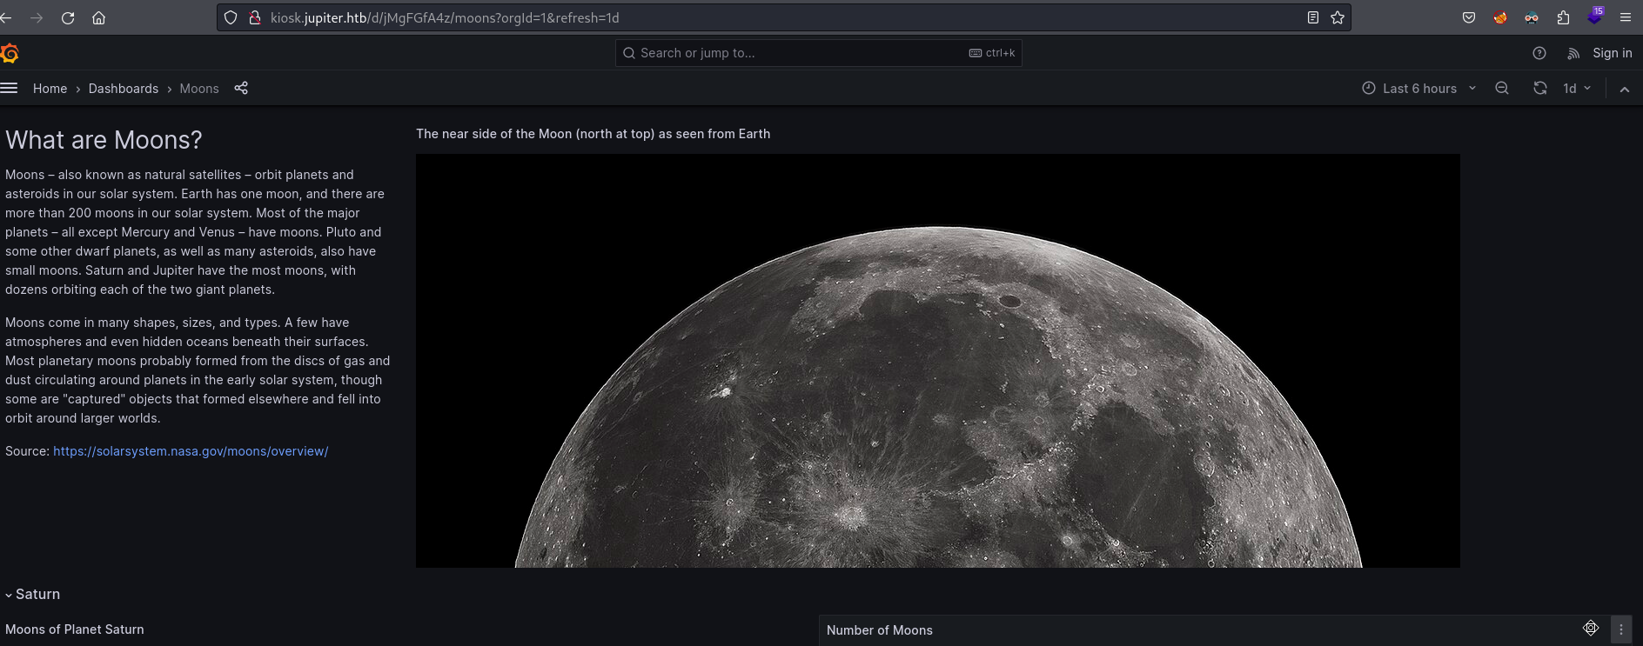
Task: Open the 1d refresh interval dropdown
Action: 1577,88
